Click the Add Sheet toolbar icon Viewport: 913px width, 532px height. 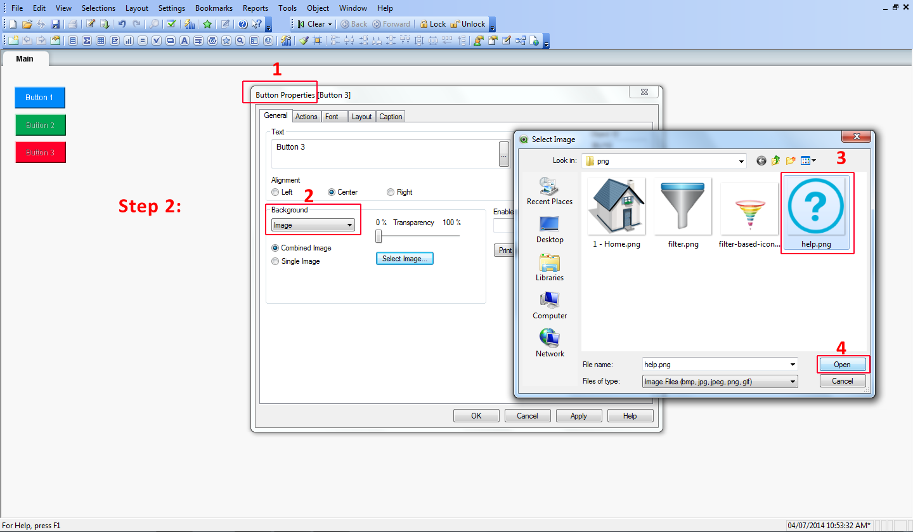pyautogui.click(x=13, y=41)
